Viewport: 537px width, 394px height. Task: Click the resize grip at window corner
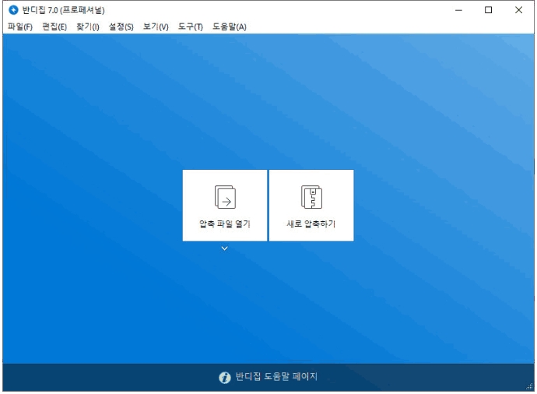[x=529, y=387]
